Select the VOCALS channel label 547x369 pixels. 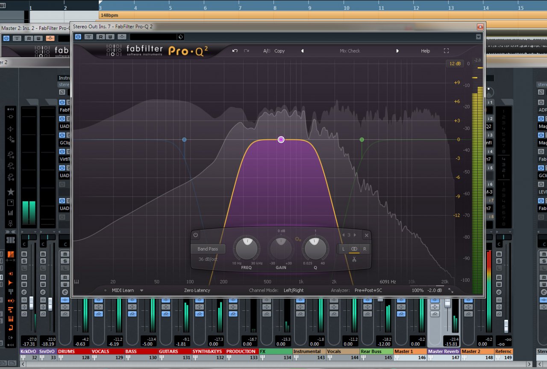click(107, 351)
